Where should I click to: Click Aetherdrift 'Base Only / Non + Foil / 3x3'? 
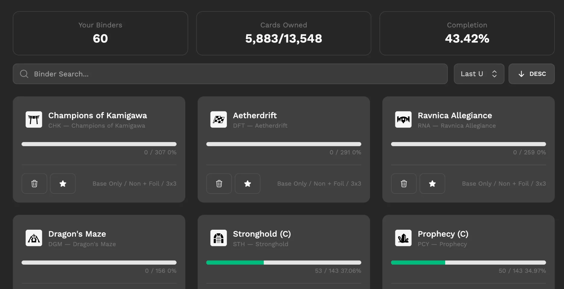(x=319, y=184)
